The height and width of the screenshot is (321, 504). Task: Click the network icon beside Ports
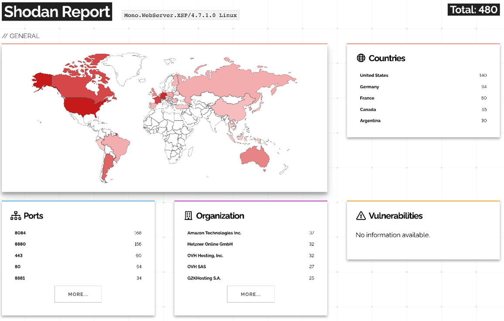[x=16, y=216]
